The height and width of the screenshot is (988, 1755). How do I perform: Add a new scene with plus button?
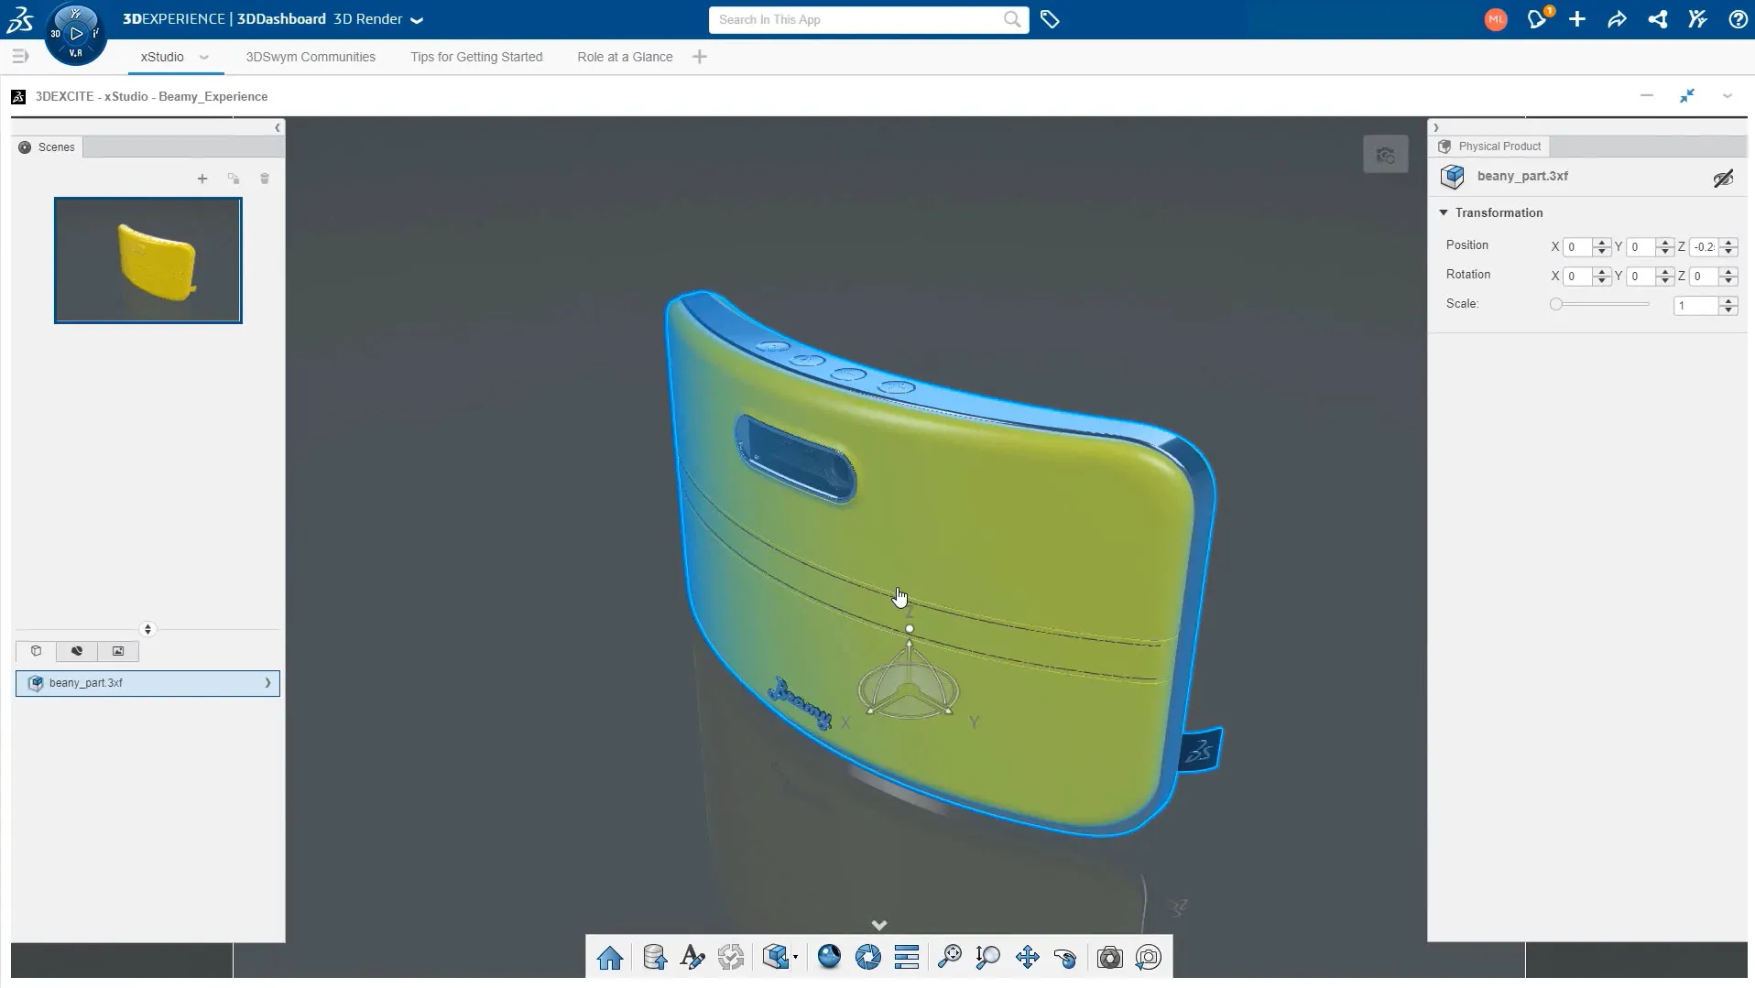coord(202,179)
